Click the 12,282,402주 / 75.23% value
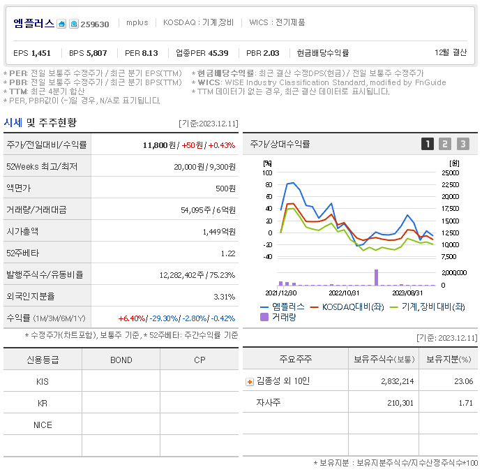 tap(197, 275)
